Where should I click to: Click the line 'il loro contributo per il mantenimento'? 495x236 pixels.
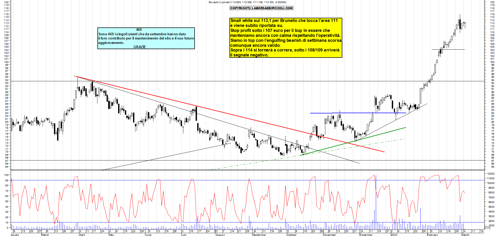click(x=146, y=38)
